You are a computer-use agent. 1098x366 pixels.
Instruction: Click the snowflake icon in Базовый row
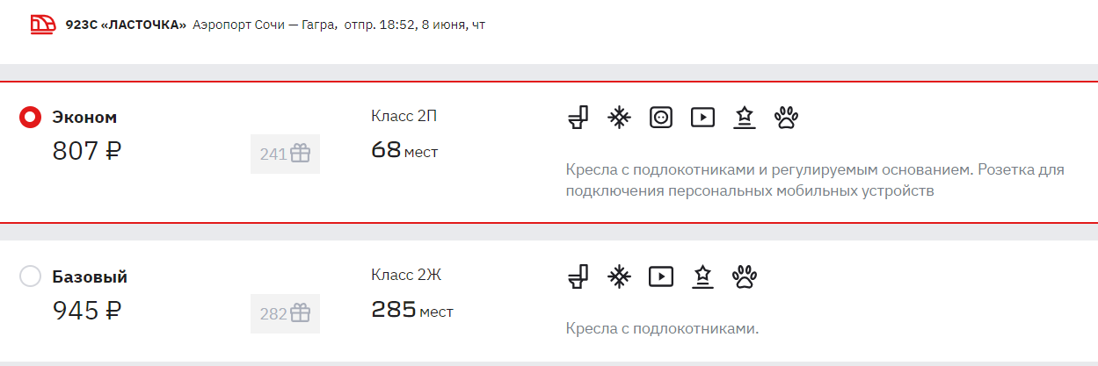(x=620, y=276)
